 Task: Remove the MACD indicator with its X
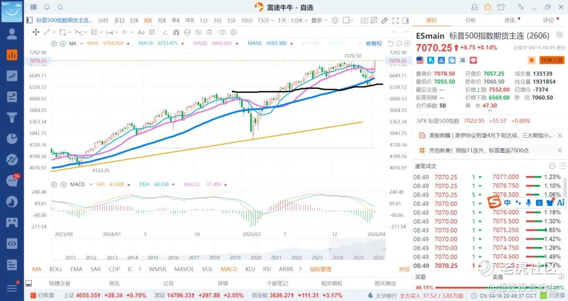pyautogui.click(x=64, y=184)
